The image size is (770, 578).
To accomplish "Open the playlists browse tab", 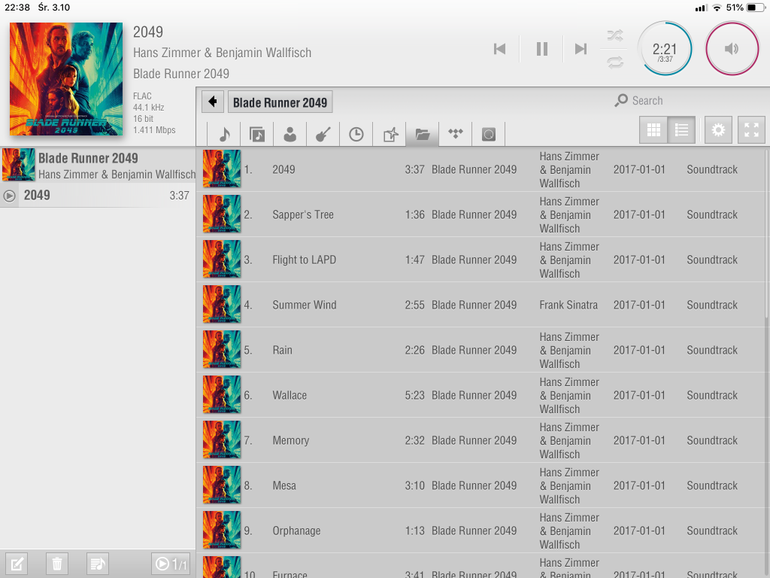I will point(390,134).
